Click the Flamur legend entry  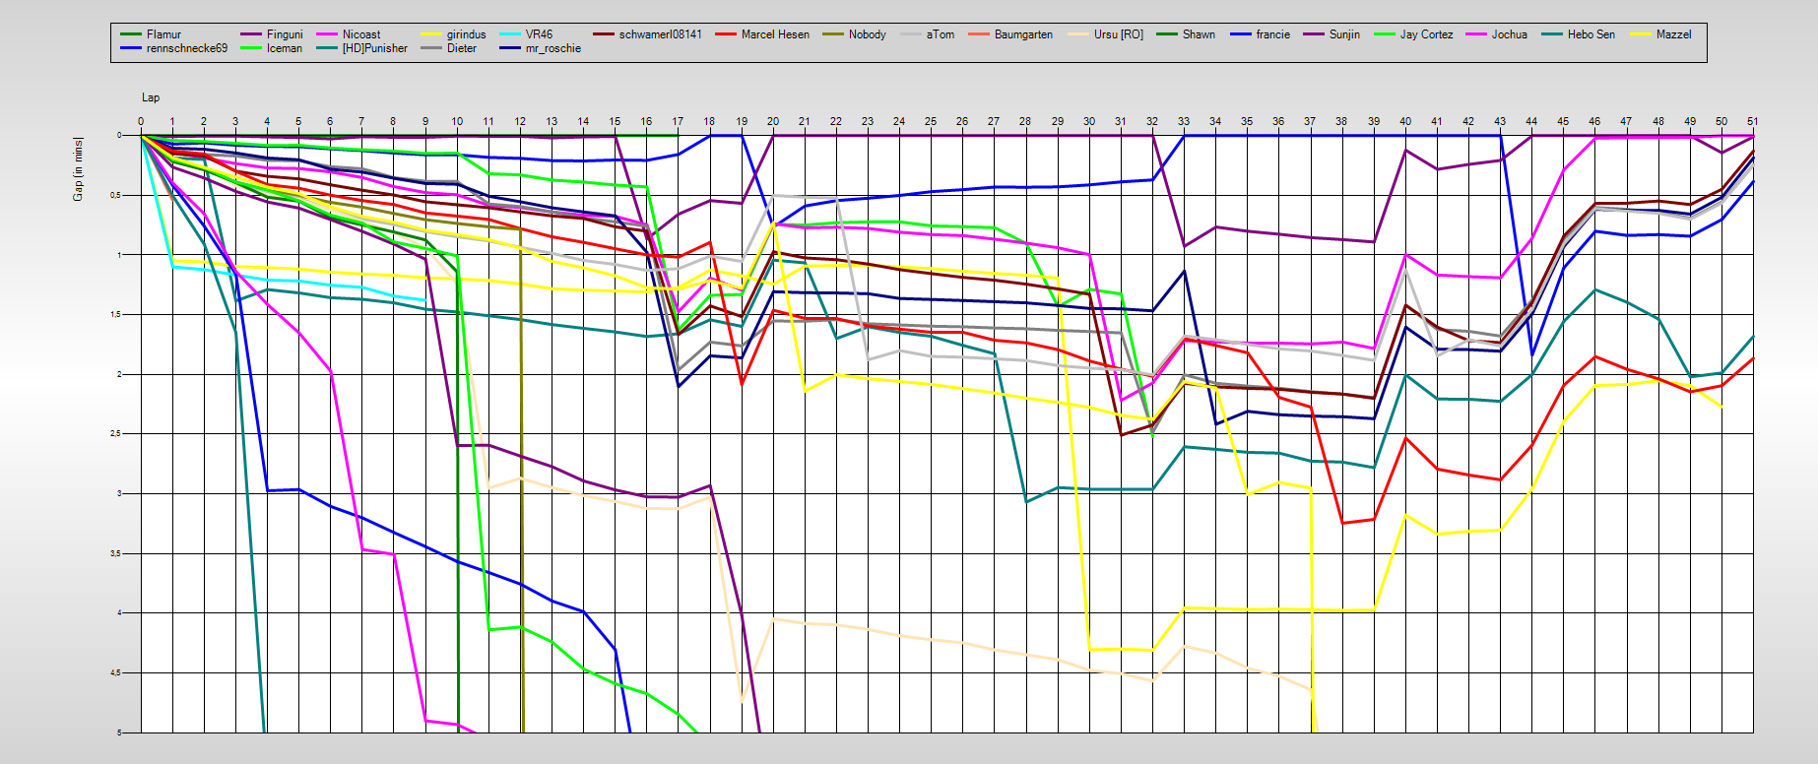point(163,34)
